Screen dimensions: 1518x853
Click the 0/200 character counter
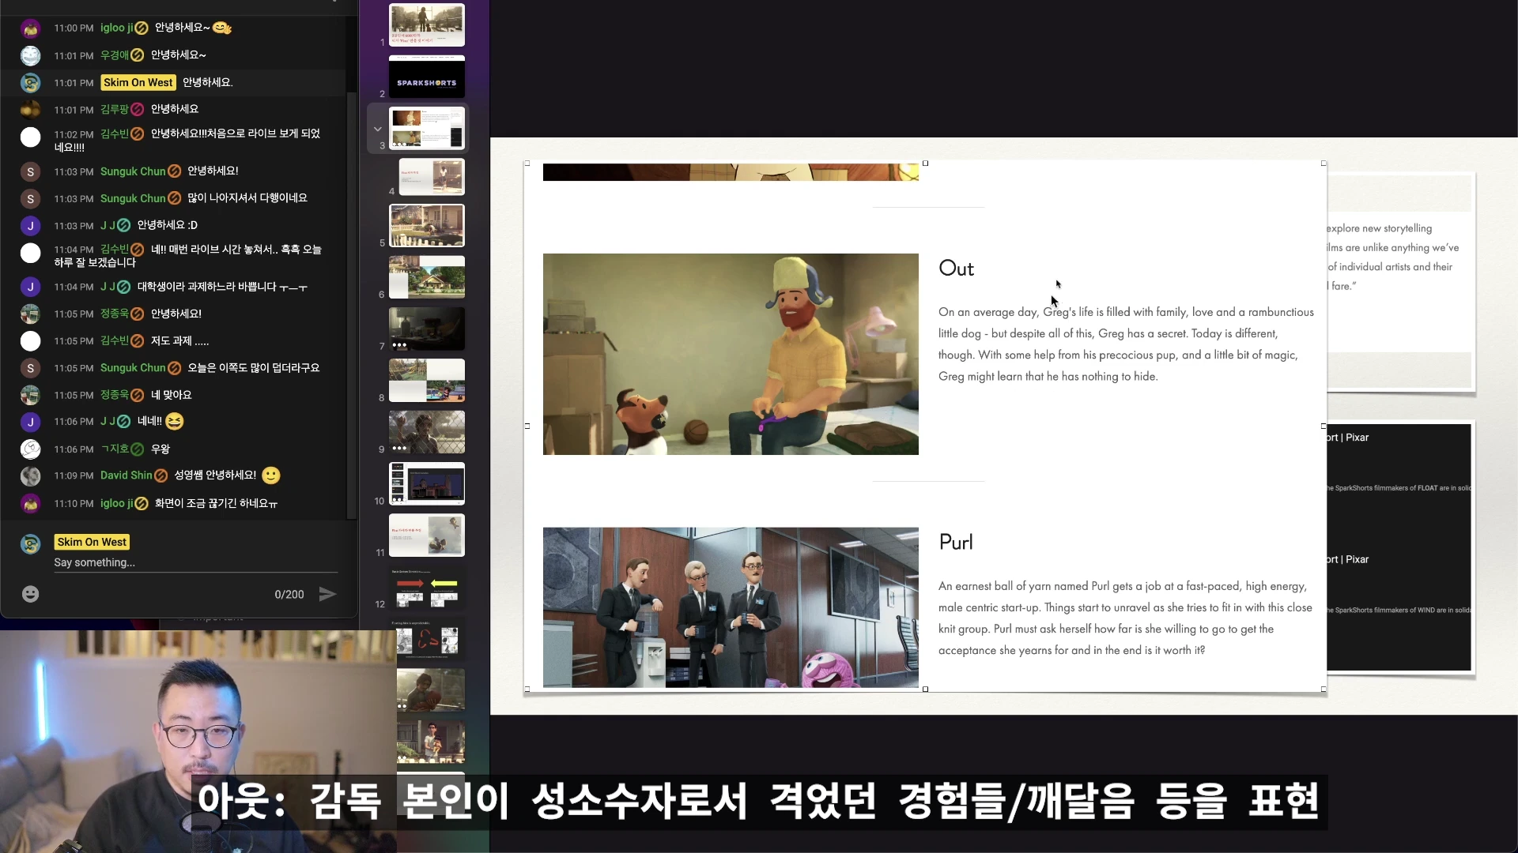click(x=289, y=595)
